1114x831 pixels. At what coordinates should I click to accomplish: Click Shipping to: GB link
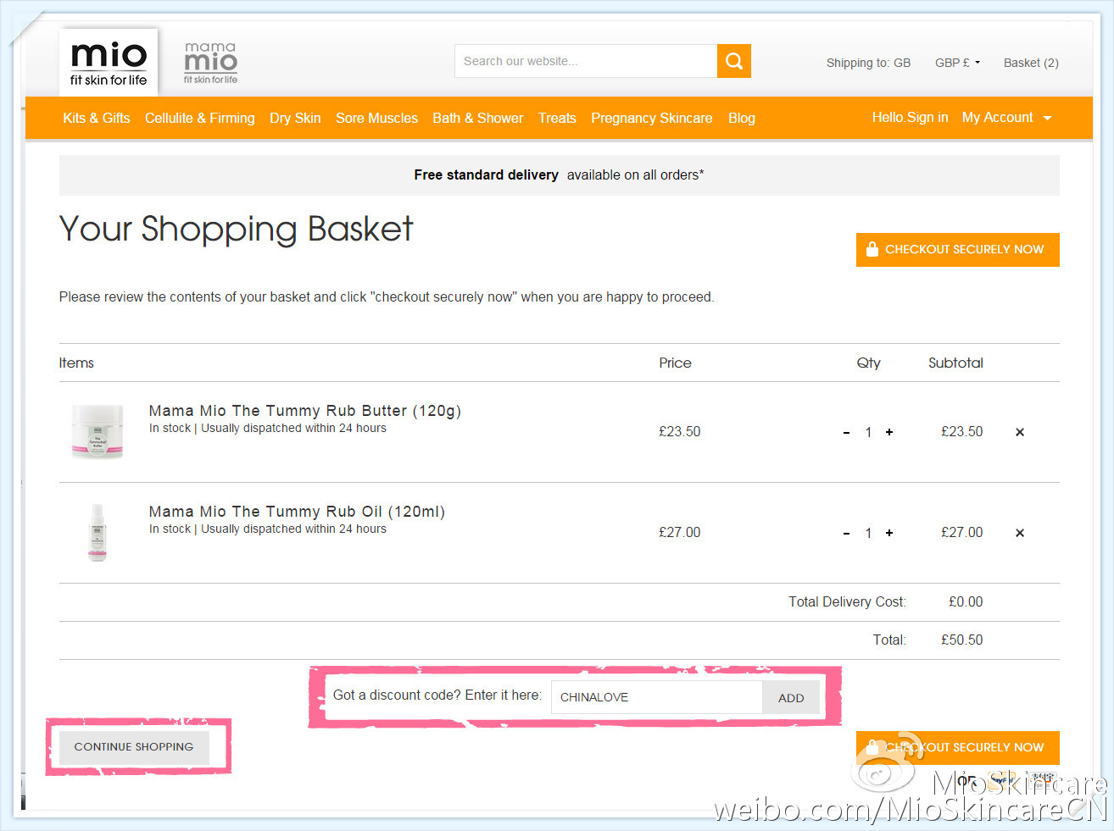coord(868,63)
